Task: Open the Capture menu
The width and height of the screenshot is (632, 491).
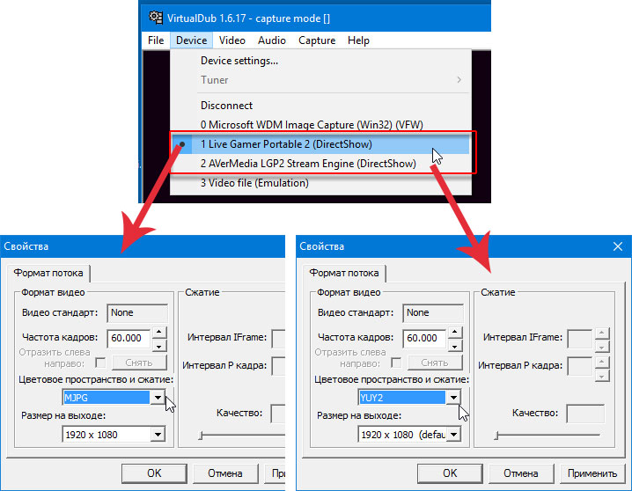Action: [x=317, y=40]
